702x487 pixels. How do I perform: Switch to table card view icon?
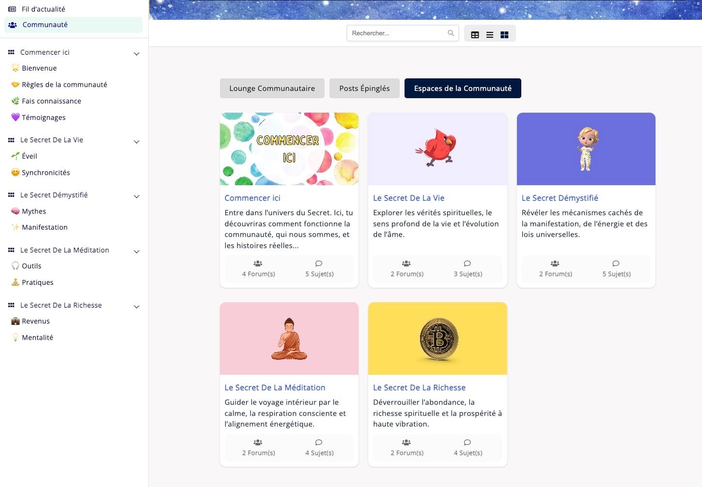(475, 35)
